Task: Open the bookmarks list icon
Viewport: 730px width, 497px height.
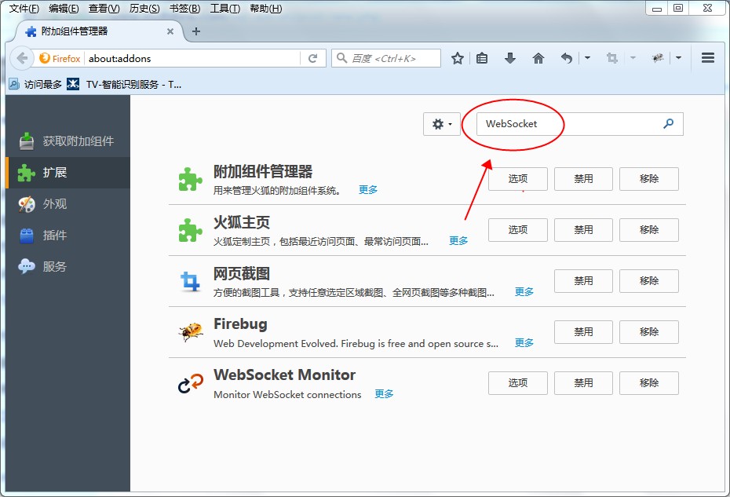Action: 482,58
